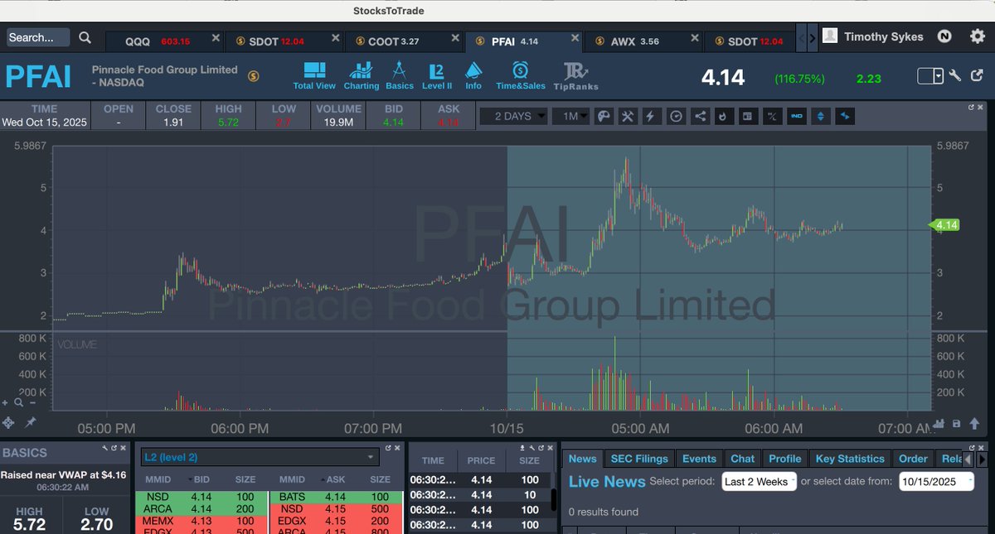Open the Charting module
Image resolution: width=995 pixels, height=534 pixels.
coord(362,75)
